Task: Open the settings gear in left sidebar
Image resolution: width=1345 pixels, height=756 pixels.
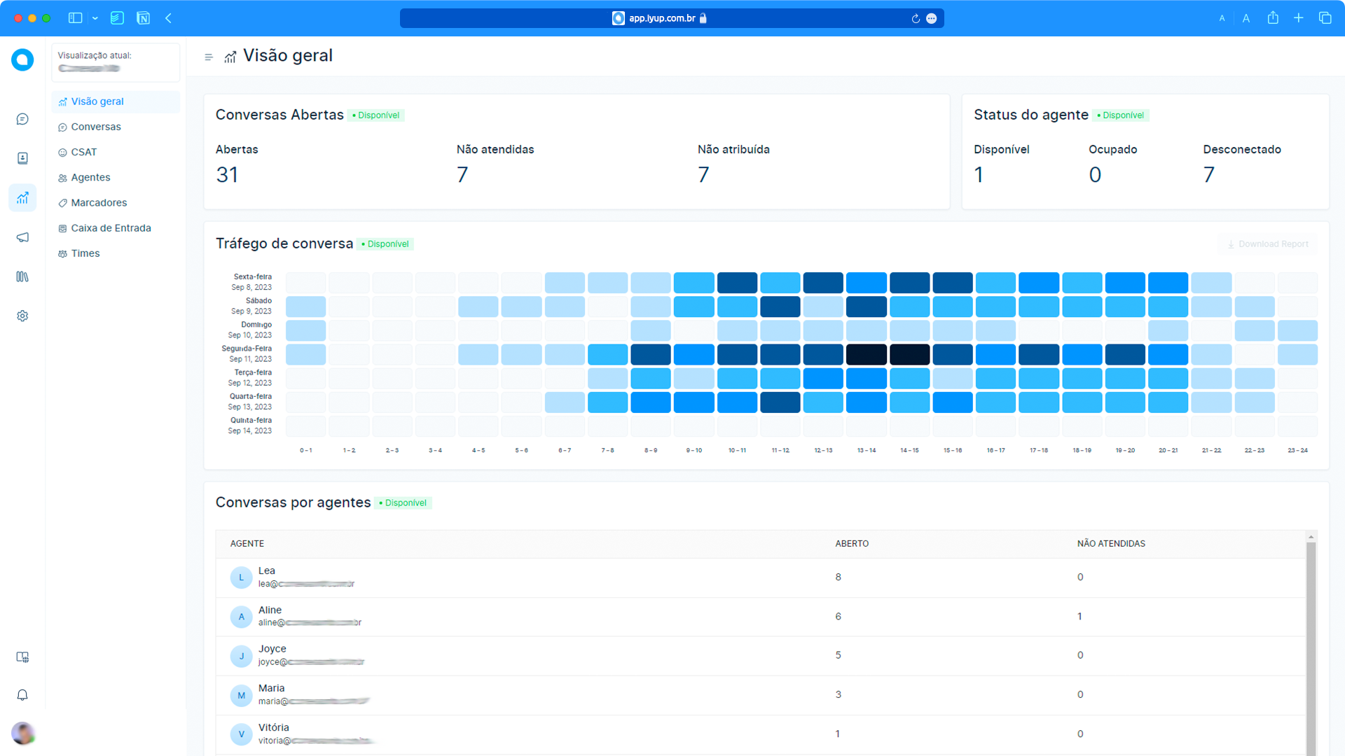Action: coord(22,316)
